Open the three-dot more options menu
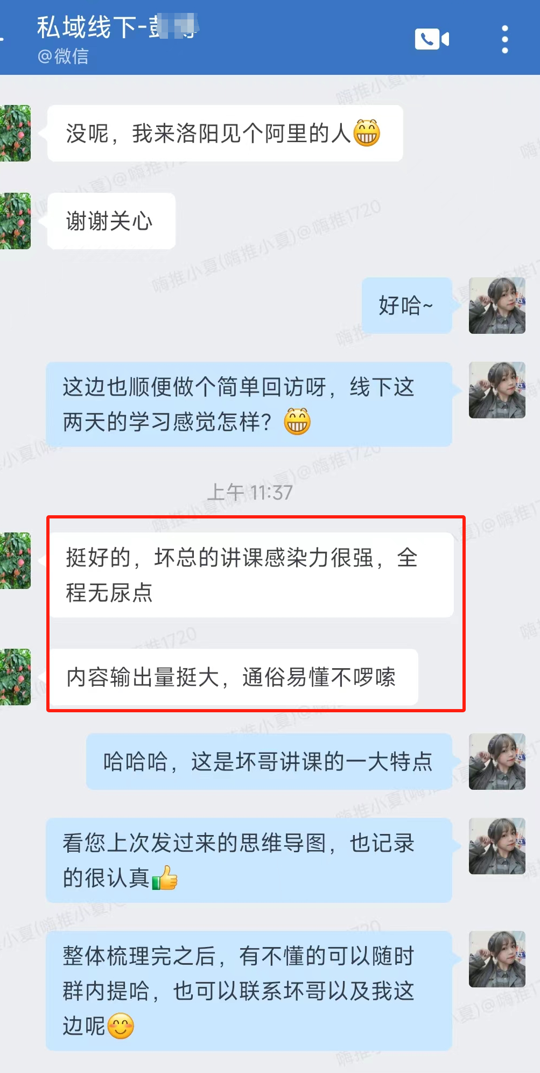The image size is (540, 1073). [504, 39]
